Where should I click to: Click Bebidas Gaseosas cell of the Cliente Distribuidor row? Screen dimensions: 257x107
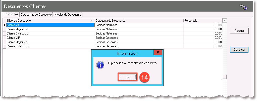tap(139, 46)
